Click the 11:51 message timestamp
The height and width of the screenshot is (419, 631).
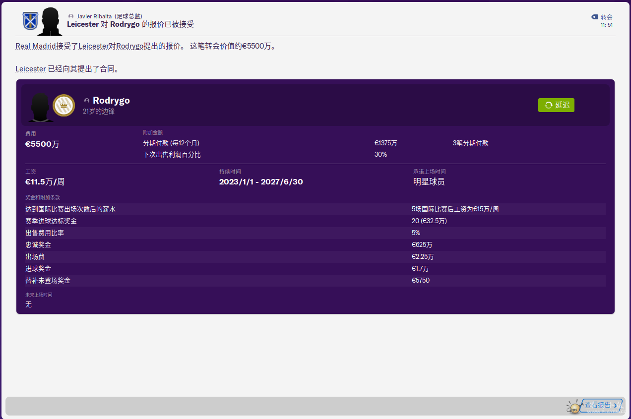click(x=607, y=25)
